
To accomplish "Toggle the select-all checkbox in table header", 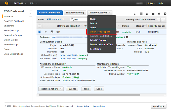I will 39,26.
